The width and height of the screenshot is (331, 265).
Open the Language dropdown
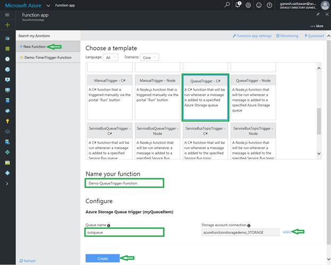click(x=111, y=57)
